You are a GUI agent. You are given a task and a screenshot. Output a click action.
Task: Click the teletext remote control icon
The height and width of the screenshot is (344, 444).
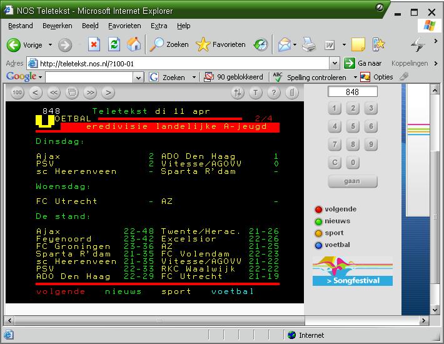coord(292,93)
